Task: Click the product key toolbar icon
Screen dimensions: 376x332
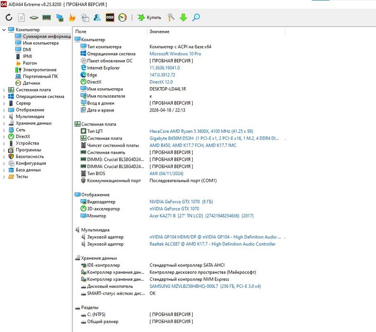Action: point(171,17)
